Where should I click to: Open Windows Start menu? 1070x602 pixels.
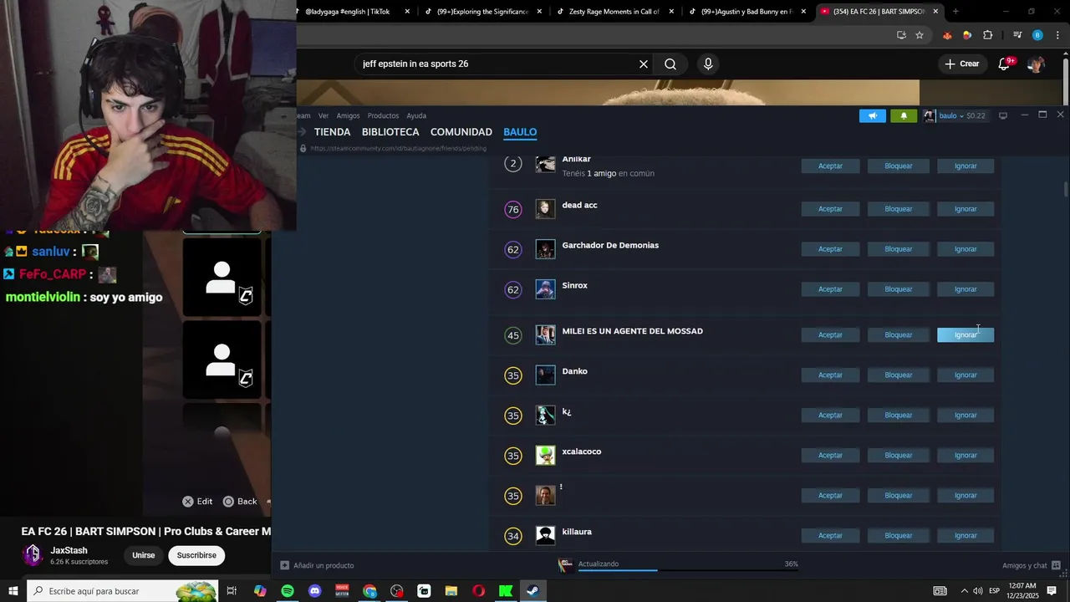click(13, 591)
